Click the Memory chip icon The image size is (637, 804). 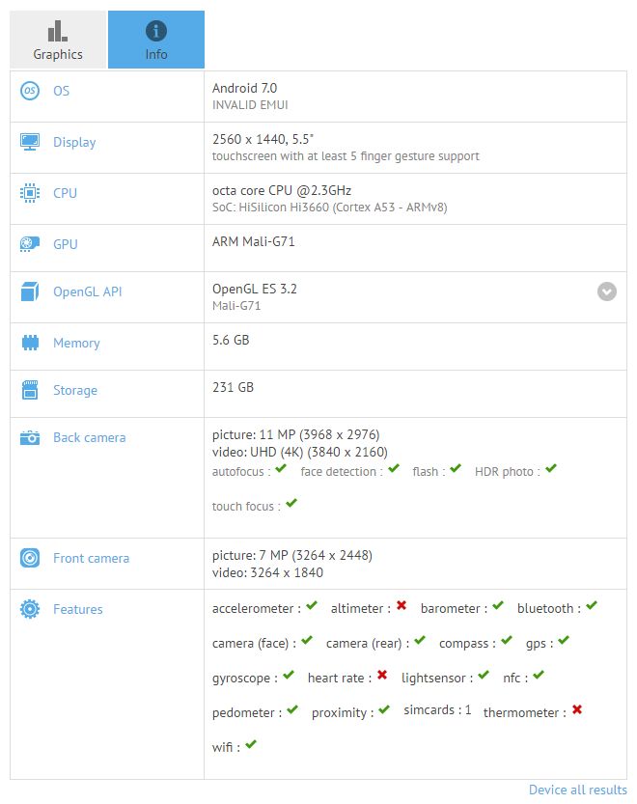[30, 343]
